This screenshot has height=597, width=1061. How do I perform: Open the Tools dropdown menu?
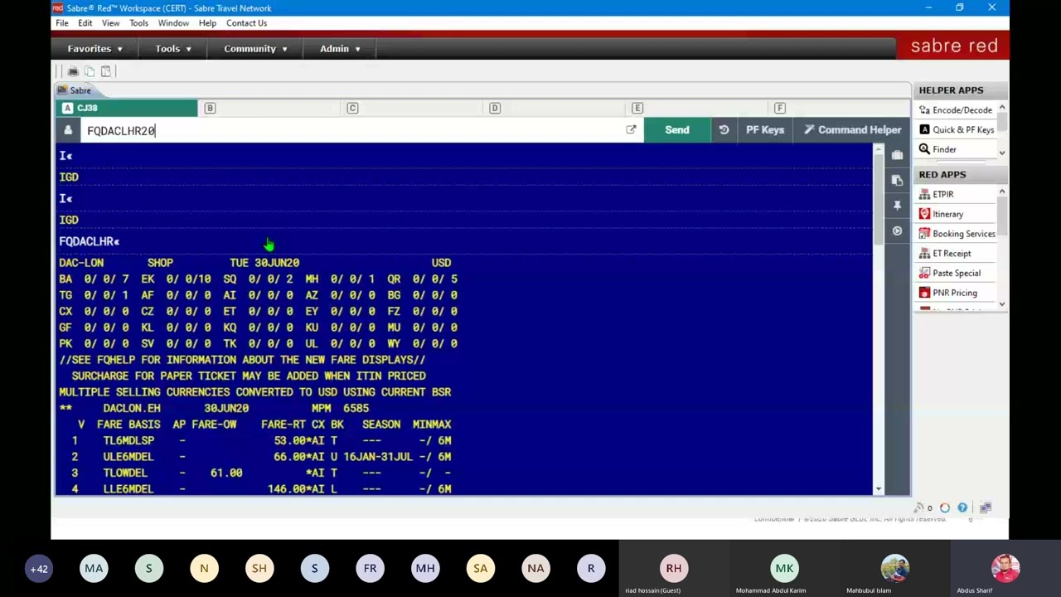click(173, 49)
